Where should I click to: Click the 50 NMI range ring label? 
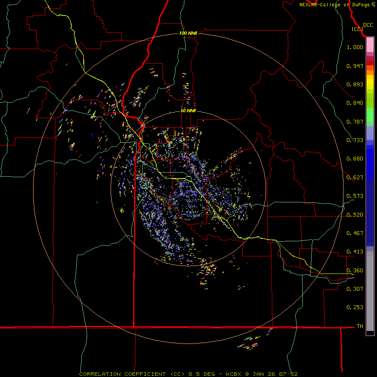click(188, 111)
